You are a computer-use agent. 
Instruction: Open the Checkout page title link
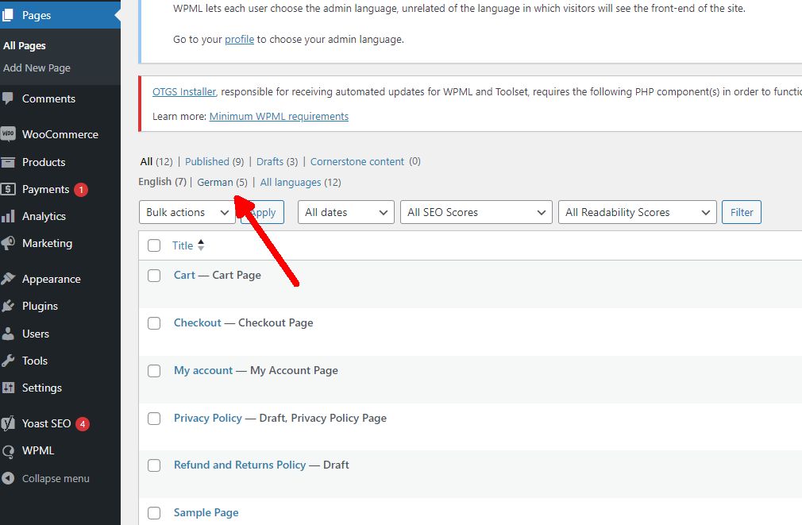click(x=198, y=323)
